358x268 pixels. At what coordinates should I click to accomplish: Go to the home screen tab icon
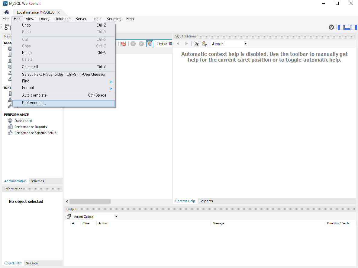pos(7,12)
